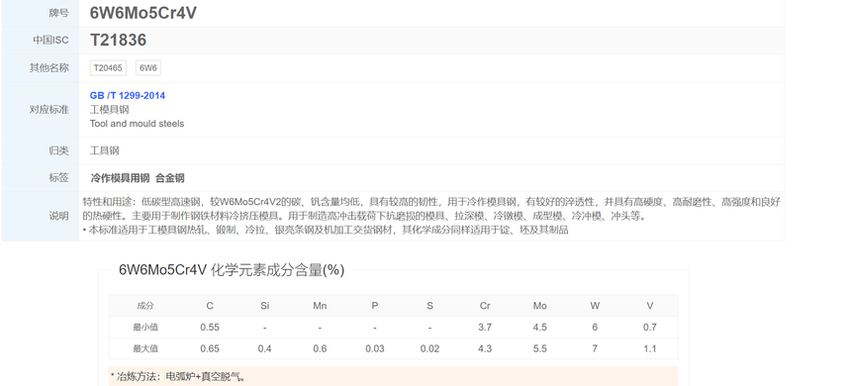Click the Si column header
The image size is (850, 386).
click(264, 306)
